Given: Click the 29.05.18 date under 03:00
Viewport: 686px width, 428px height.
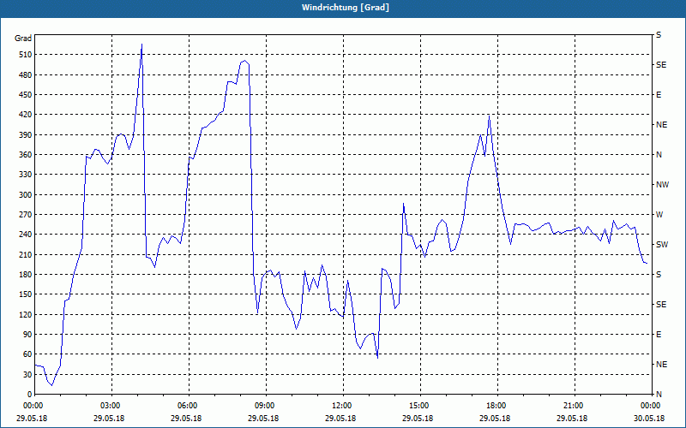Looking at the screenshot, I should pyautogui.click(x=109, y=419).
